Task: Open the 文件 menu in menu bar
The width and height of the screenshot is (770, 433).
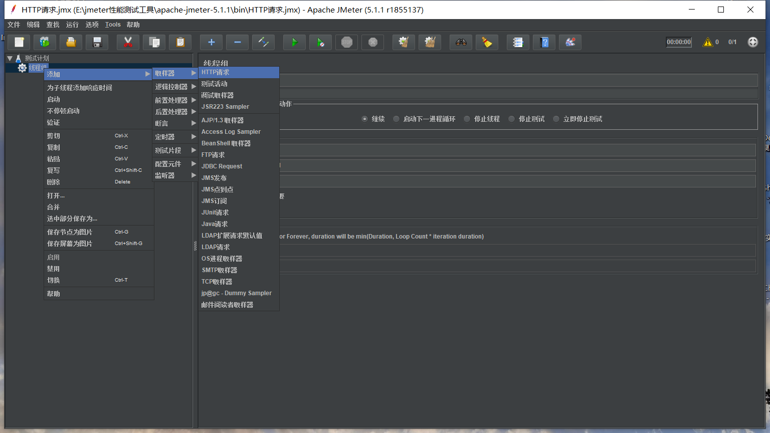Action: pyautogui.click(x=14, y=25)
